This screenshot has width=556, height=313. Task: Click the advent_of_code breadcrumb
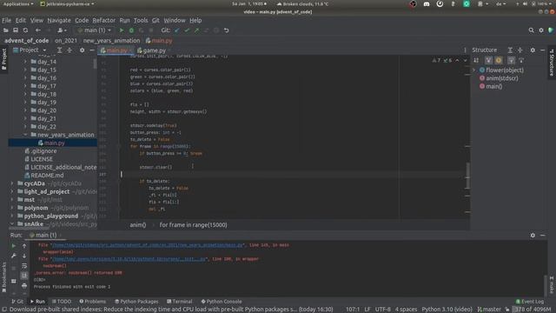[27, 41]
